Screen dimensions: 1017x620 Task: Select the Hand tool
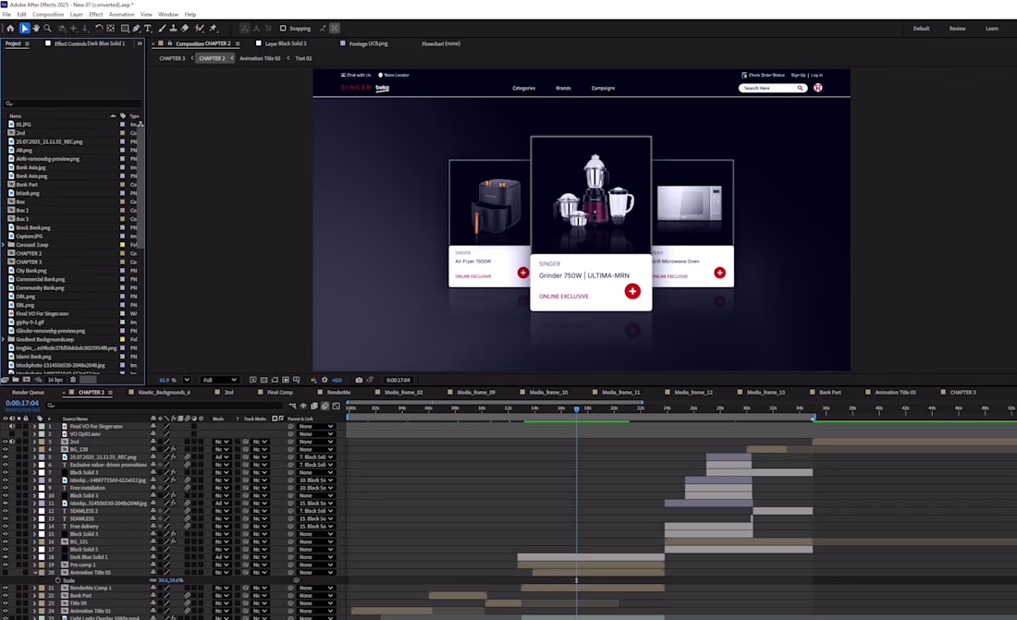pyautogui.click(x=36, y=29)
